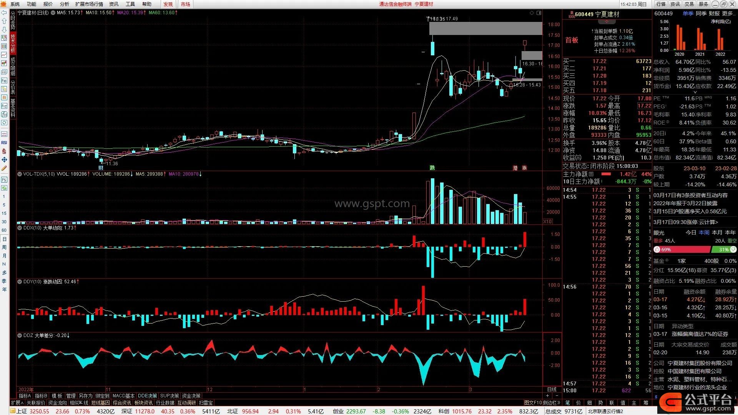Select the pencil drawing tool icon

(x=4, y=168)
